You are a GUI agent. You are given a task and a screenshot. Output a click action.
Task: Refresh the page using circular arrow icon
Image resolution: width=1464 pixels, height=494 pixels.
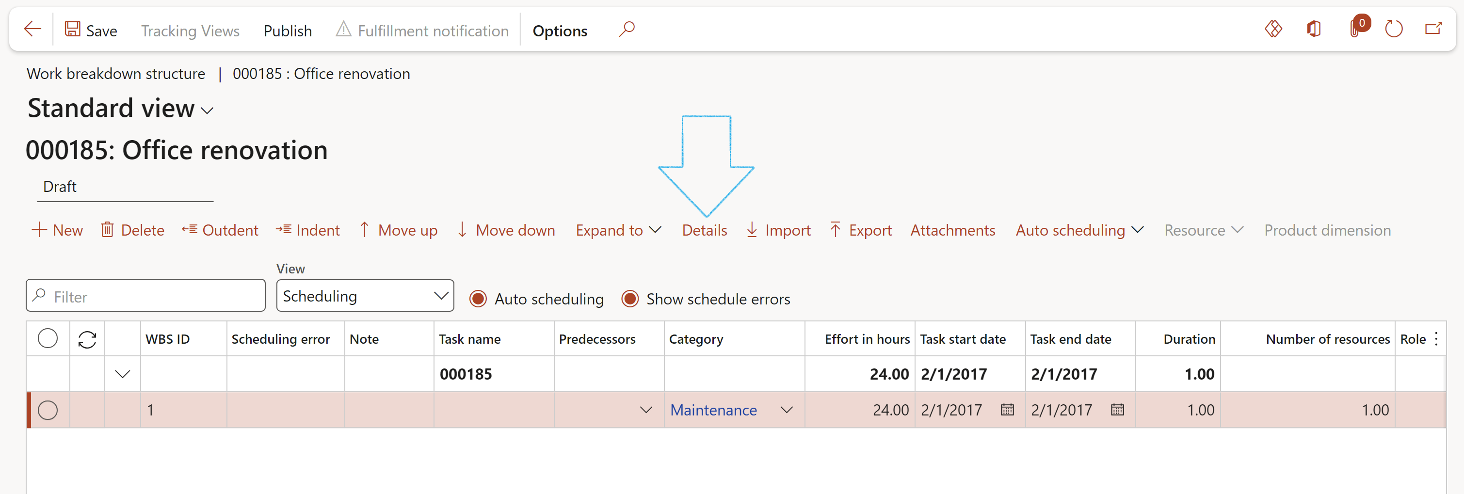[x=1394, y=29]
